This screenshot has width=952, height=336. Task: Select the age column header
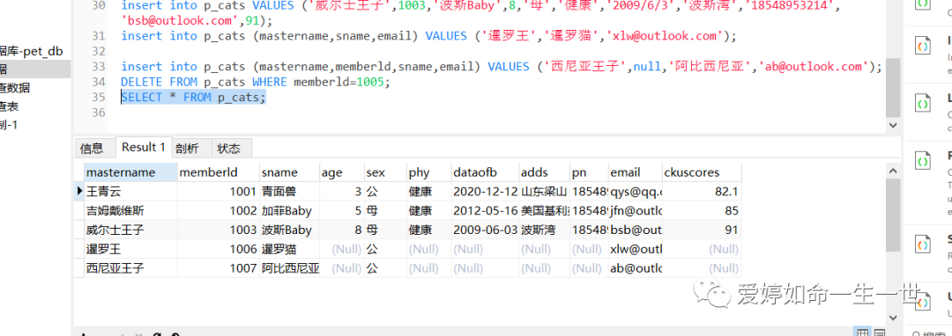[341, 172]
